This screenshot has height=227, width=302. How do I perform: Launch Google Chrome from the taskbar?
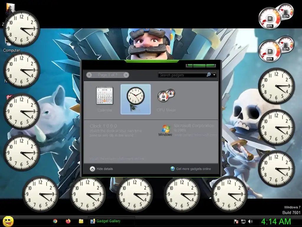click(x=55, y=221)
